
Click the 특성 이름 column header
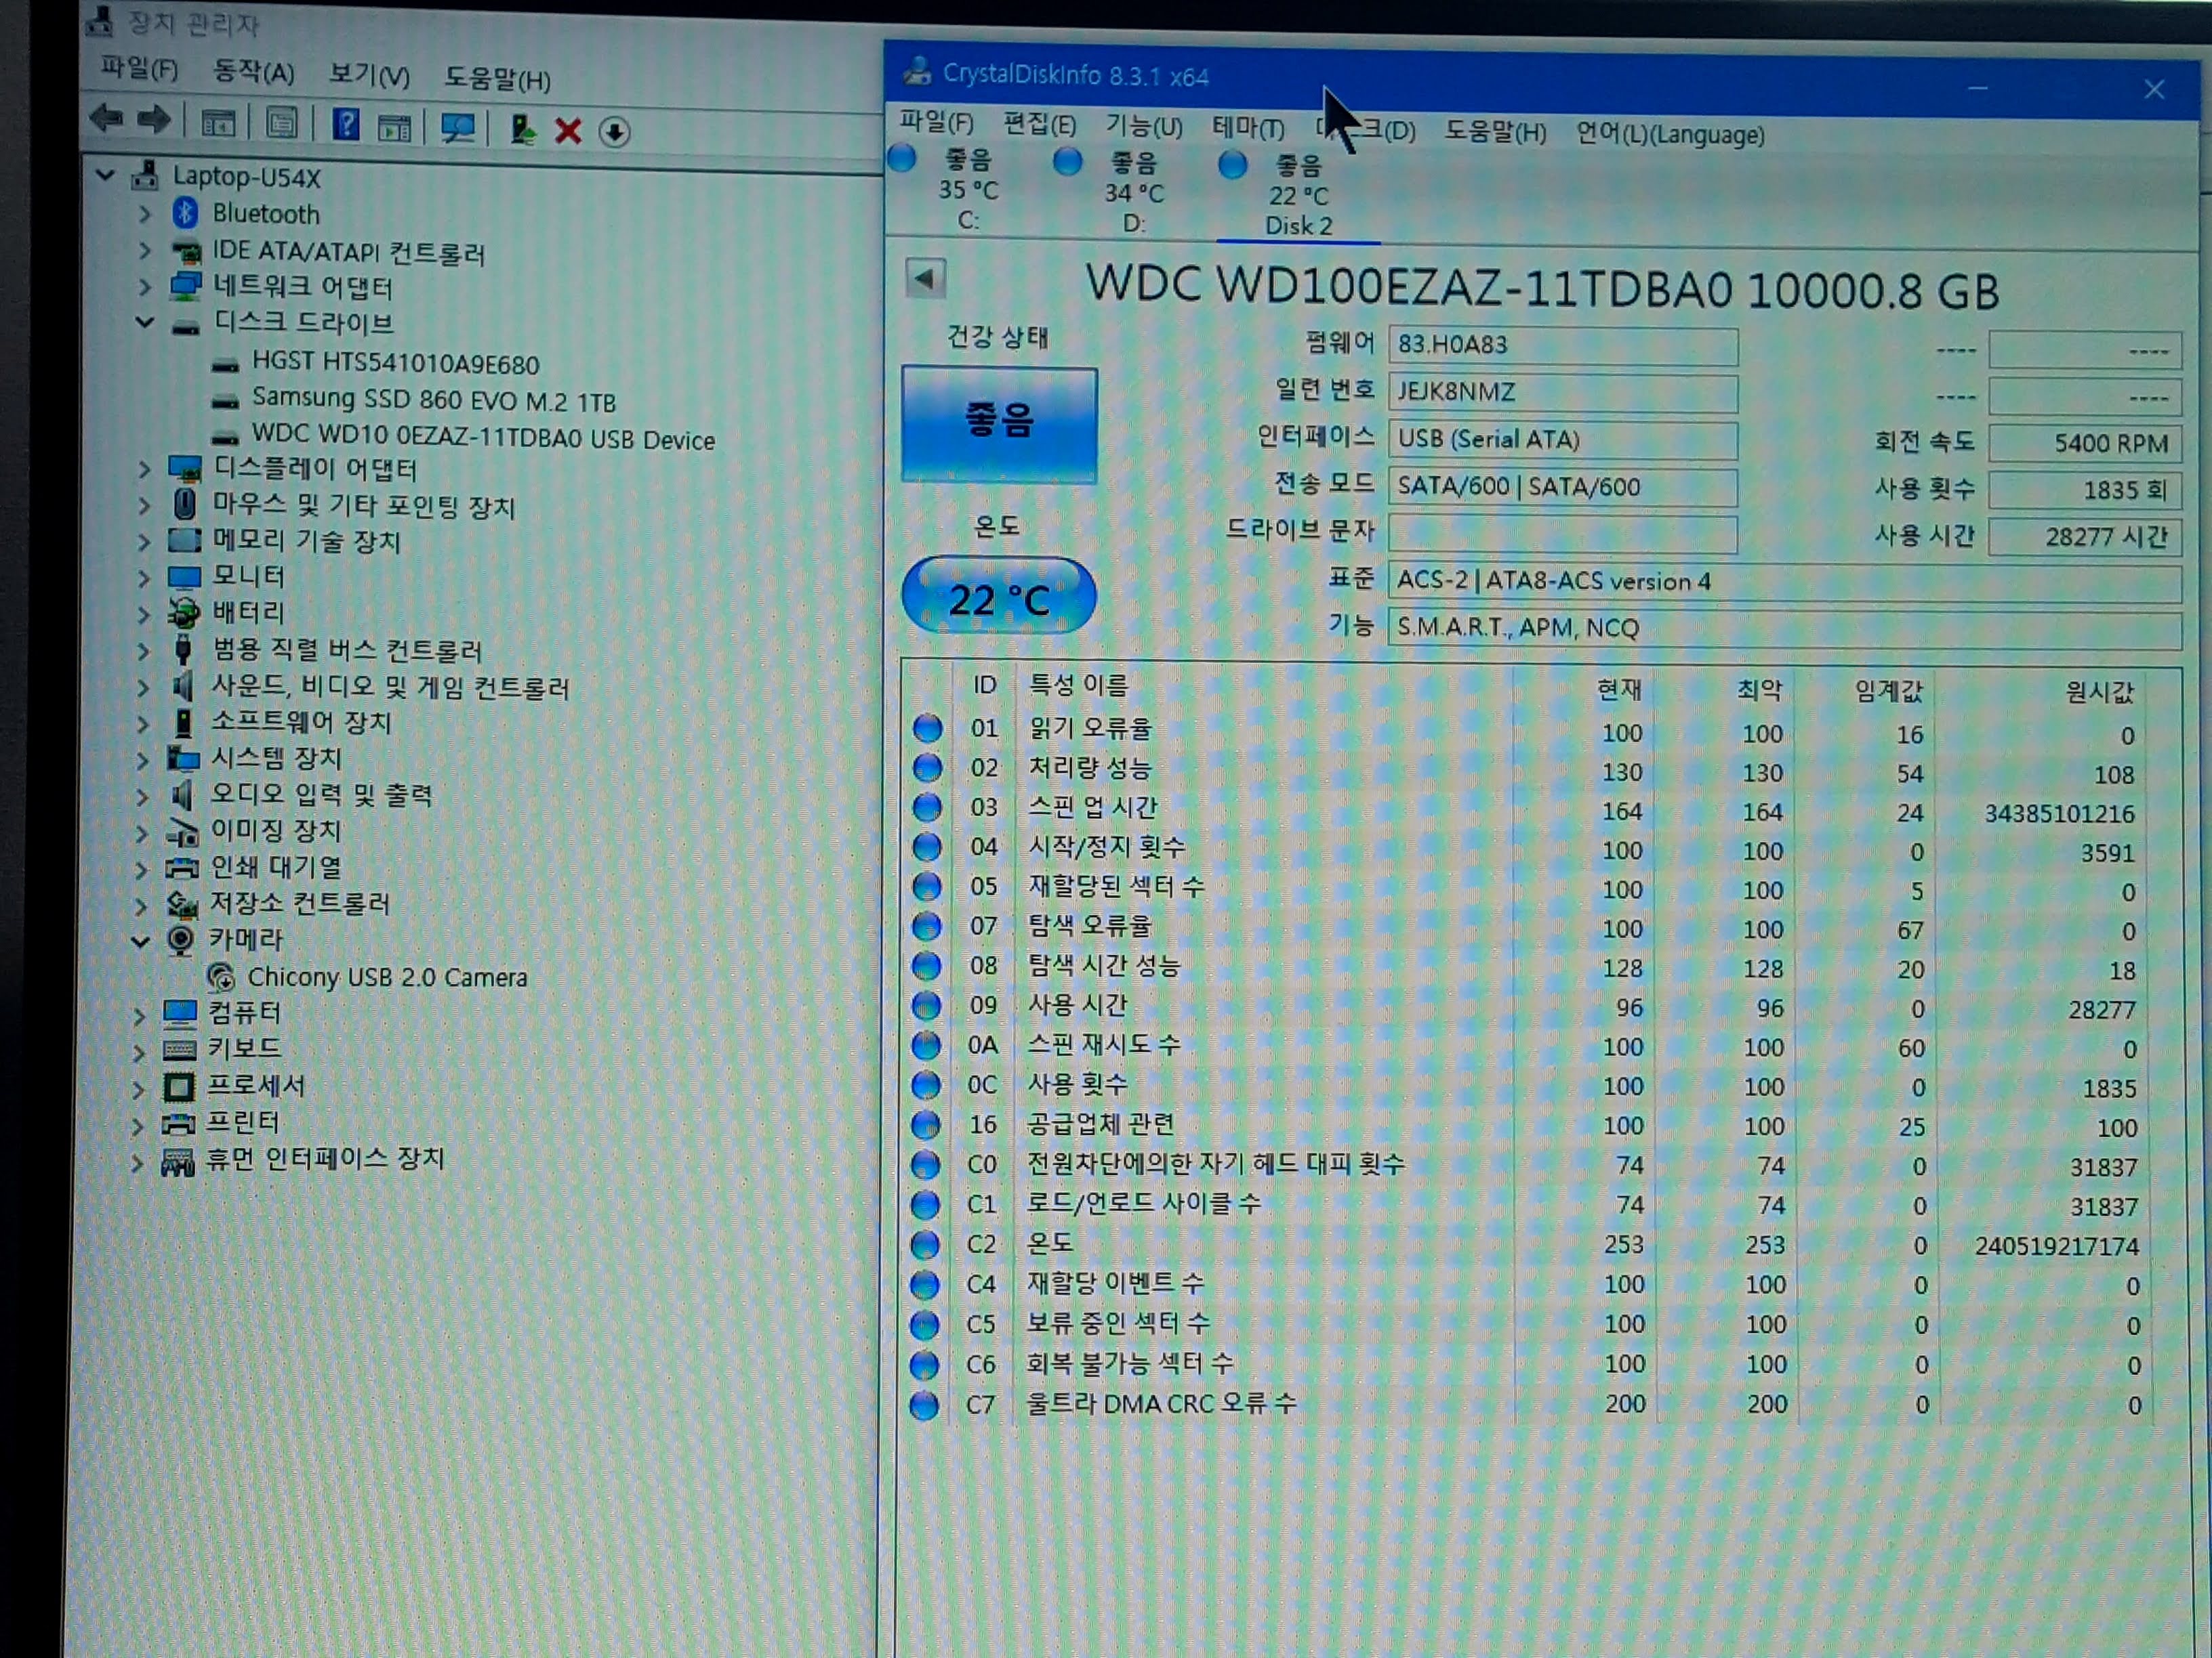1079,685
